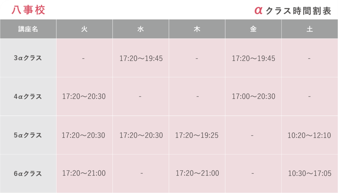
Task: Select the 4α Tuesday 17:20〜20:30 time slot
Action: tap(84, 97)
